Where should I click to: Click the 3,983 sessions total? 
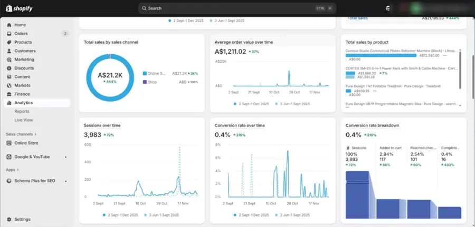(92, 135)
